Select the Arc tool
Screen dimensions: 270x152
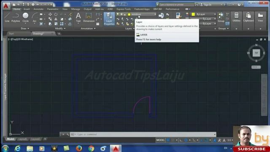(35, 17)
